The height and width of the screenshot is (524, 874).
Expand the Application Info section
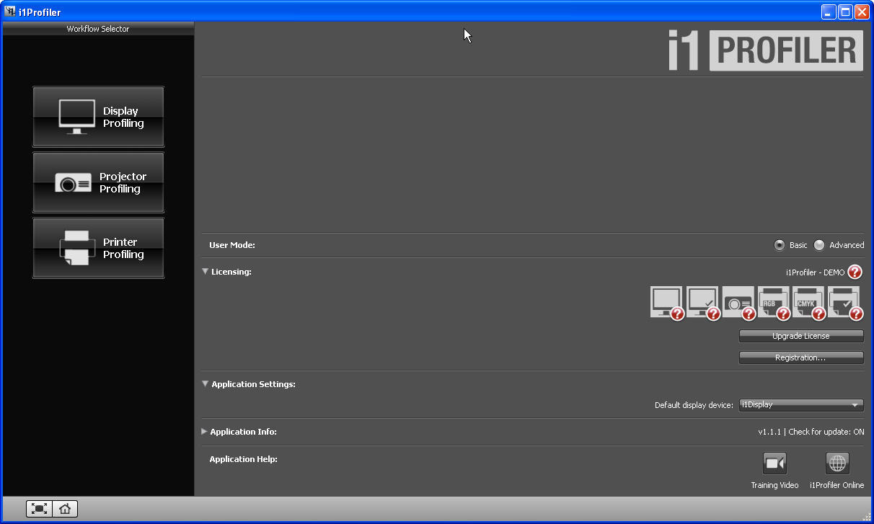pyautogui.click(x=204, y=432)
